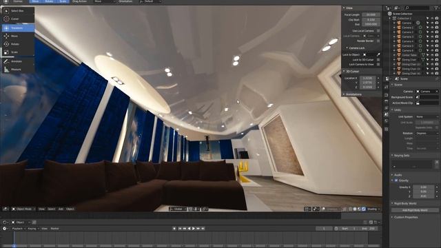
Task: Select the Move tool in the toolbar
Action: click(x=19, y=36)
